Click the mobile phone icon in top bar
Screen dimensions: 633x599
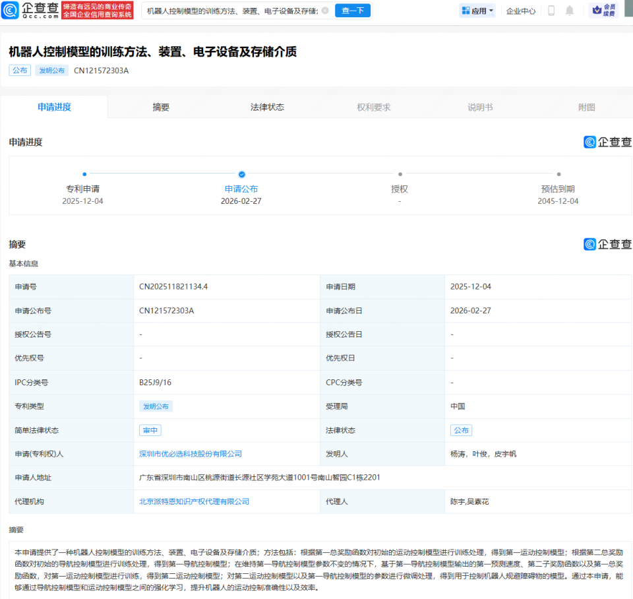coord(551,10)
